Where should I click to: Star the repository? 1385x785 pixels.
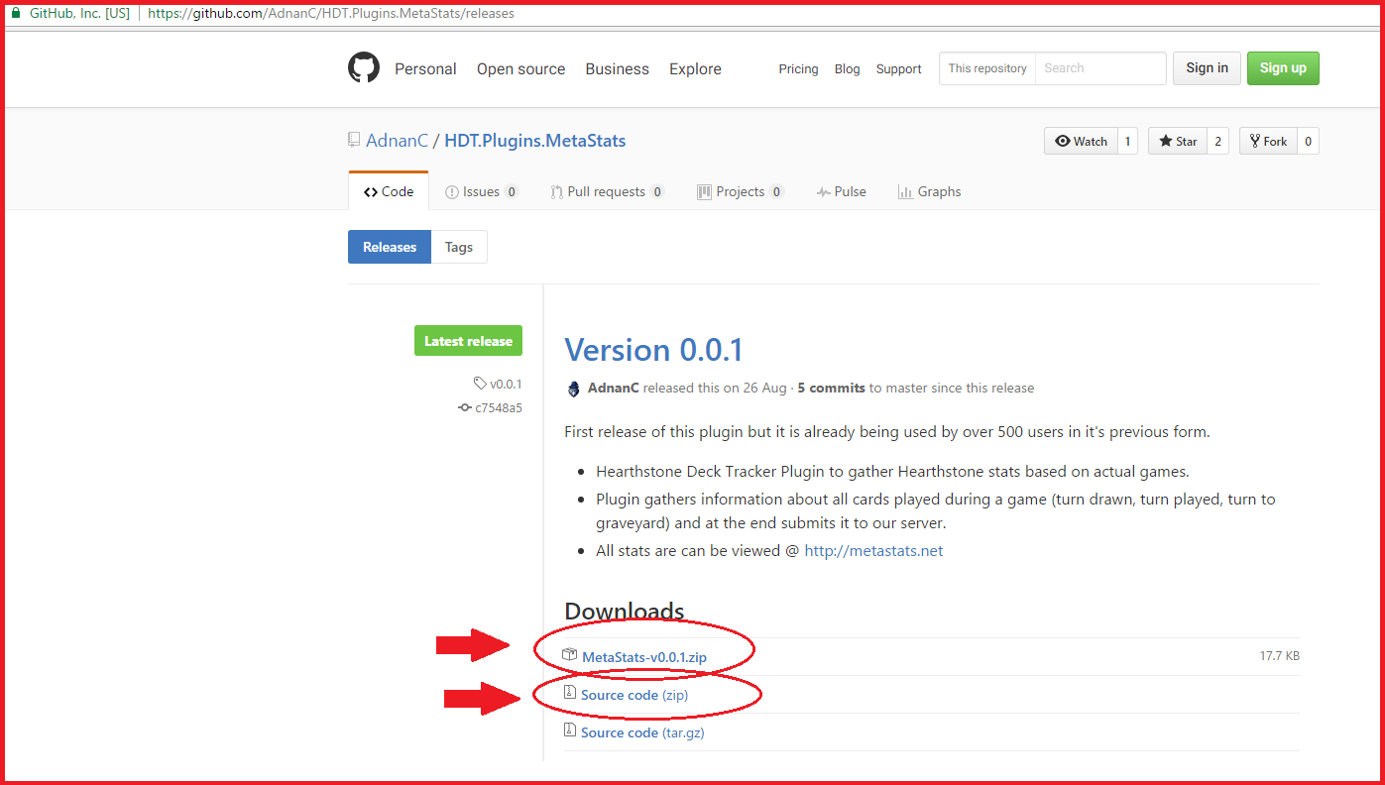[x=1178, y=141]
